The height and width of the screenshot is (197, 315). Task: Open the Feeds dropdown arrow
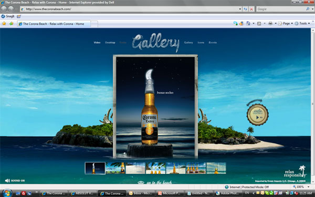click(x=265, y=24)
